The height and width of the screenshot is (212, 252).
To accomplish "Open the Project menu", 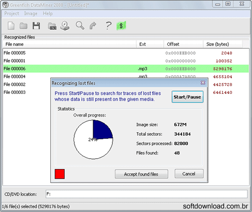I will (x=12, y=14).
